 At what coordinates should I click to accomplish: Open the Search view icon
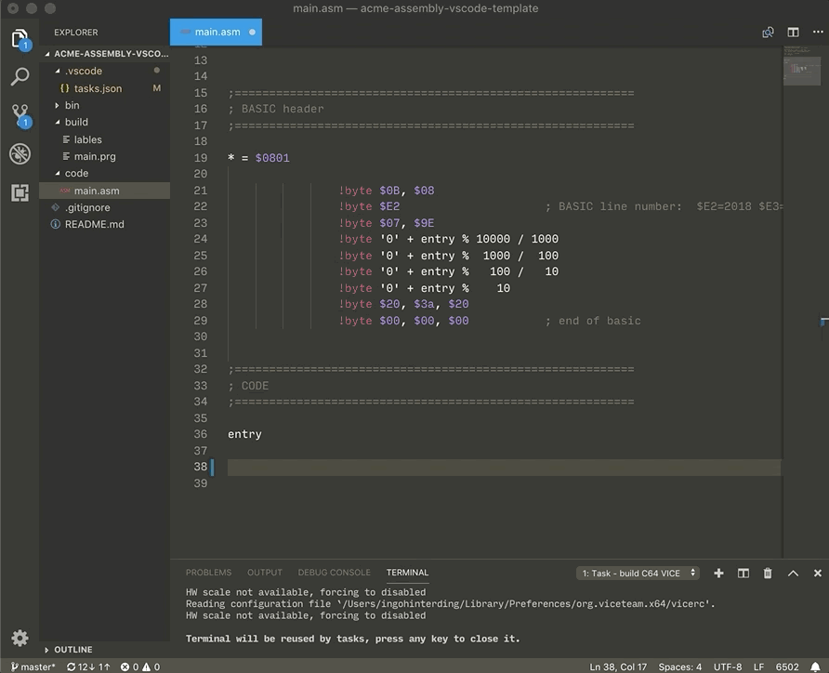point(20,76)
